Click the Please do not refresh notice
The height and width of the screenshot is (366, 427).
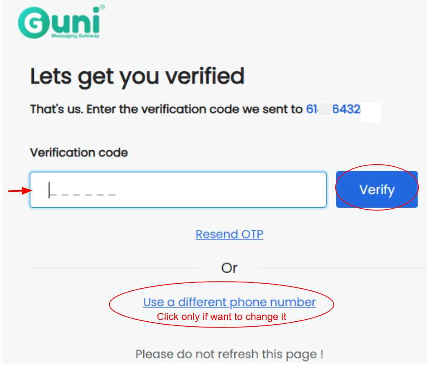pyautogui.click(x=229, y=354)
